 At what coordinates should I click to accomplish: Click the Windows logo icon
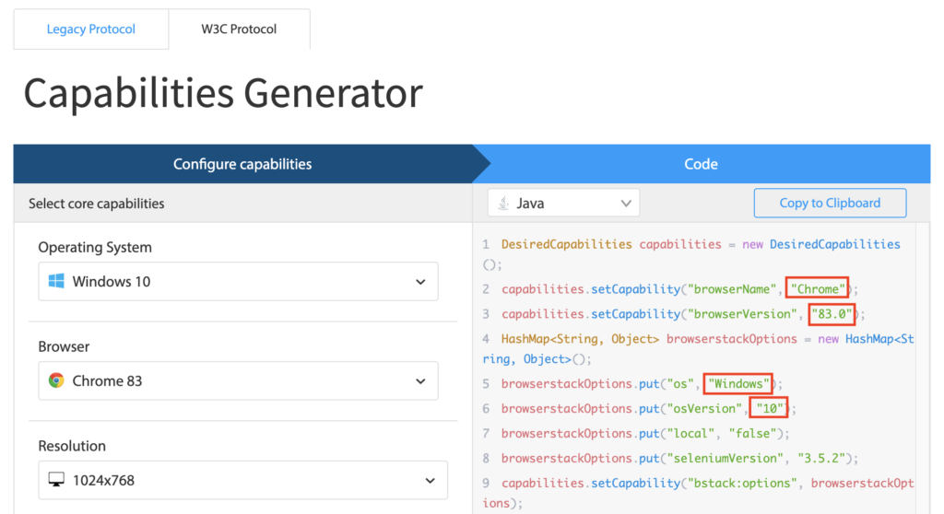point(56,281)
